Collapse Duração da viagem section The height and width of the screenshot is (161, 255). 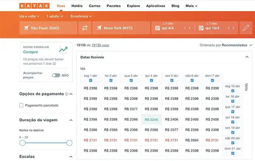[x=71, y=120]
